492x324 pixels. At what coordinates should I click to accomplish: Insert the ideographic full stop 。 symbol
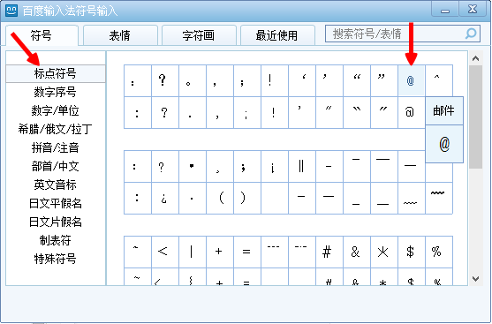(x=193, y=80)
